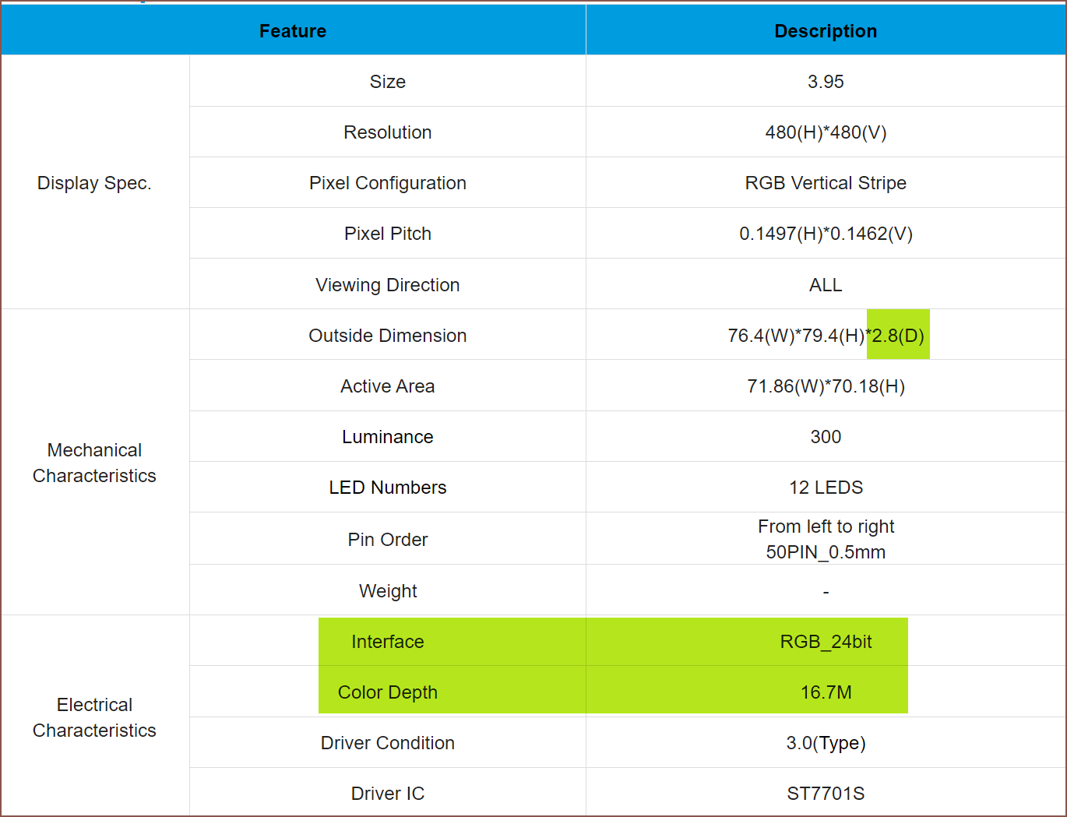Screen dimensions: 1067x817
Task: Click the highlighted Interface label
Action: pyautogui.click(x=388, y=642)
